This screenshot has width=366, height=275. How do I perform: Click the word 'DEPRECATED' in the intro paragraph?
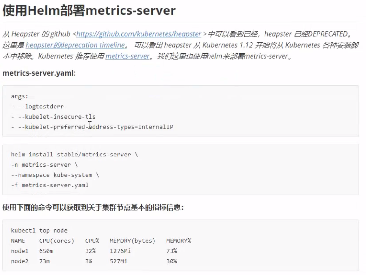(x=328, y=34)
